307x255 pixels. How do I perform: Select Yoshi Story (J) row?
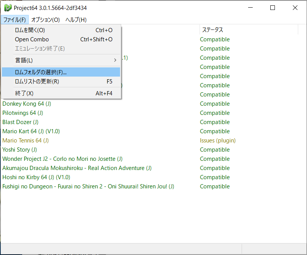pyautogui.click(x=19, y=150)
